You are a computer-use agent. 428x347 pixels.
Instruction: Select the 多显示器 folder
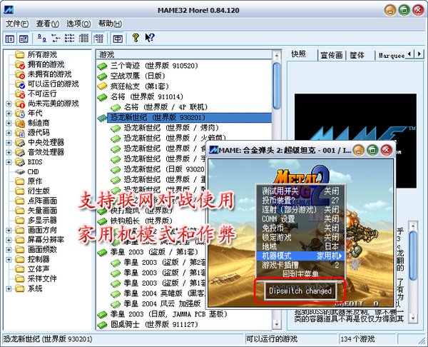[42, 221]
